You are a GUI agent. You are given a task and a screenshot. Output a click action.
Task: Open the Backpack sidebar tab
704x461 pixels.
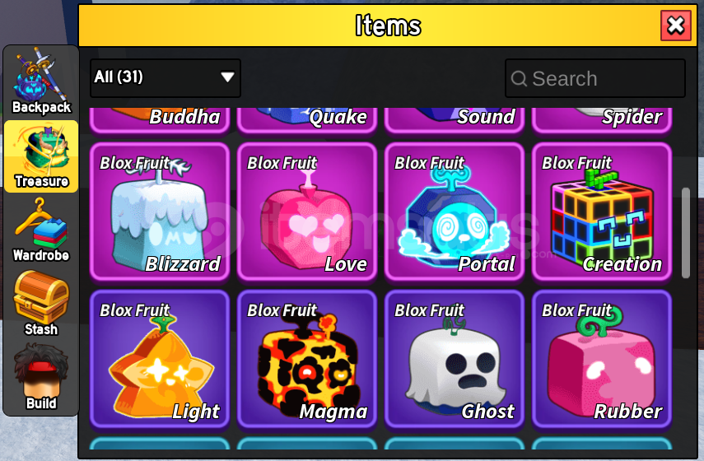pos(41,81)
